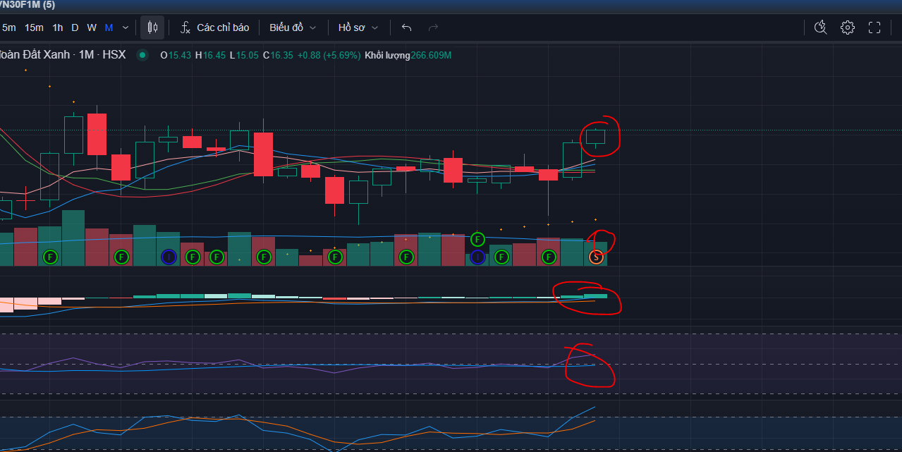Click the open price value O15.43
The height and width of the screenshot is (452, 902).
coord(176,55)
